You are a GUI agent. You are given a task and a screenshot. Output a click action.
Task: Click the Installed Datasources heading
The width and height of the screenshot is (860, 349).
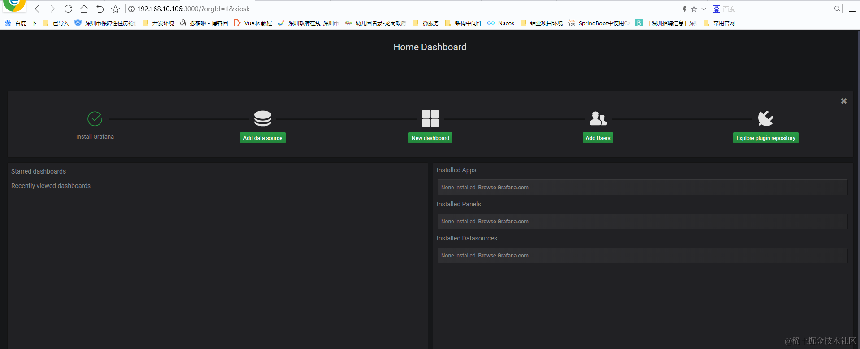click(x=467, y=238)
